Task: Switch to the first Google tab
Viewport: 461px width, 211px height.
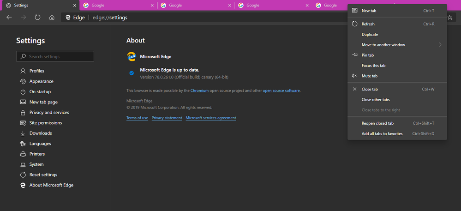Action: 118,5
